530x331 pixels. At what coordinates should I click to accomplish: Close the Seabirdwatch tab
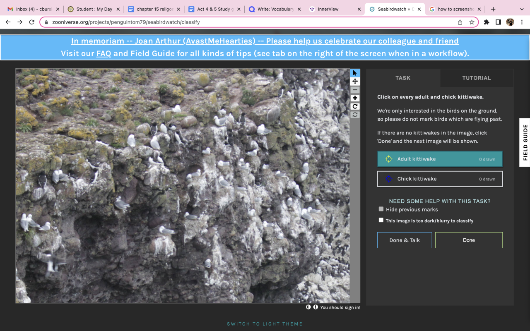[x=419, y=9]
